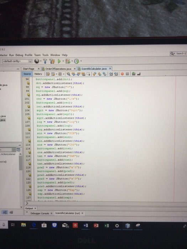Viewport: 187px width, 249px height.
Task: Stop macro recording square icon
Action: (x=127, y=74)
